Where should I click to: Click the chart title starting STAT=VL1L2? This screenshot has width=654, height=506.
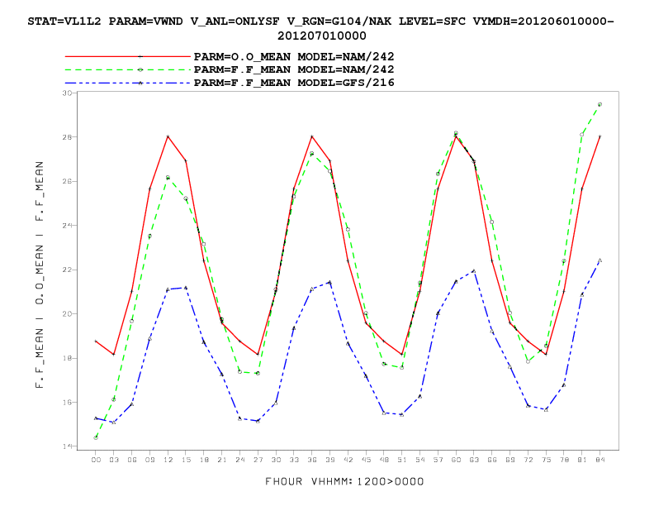(x=321, y=28)
